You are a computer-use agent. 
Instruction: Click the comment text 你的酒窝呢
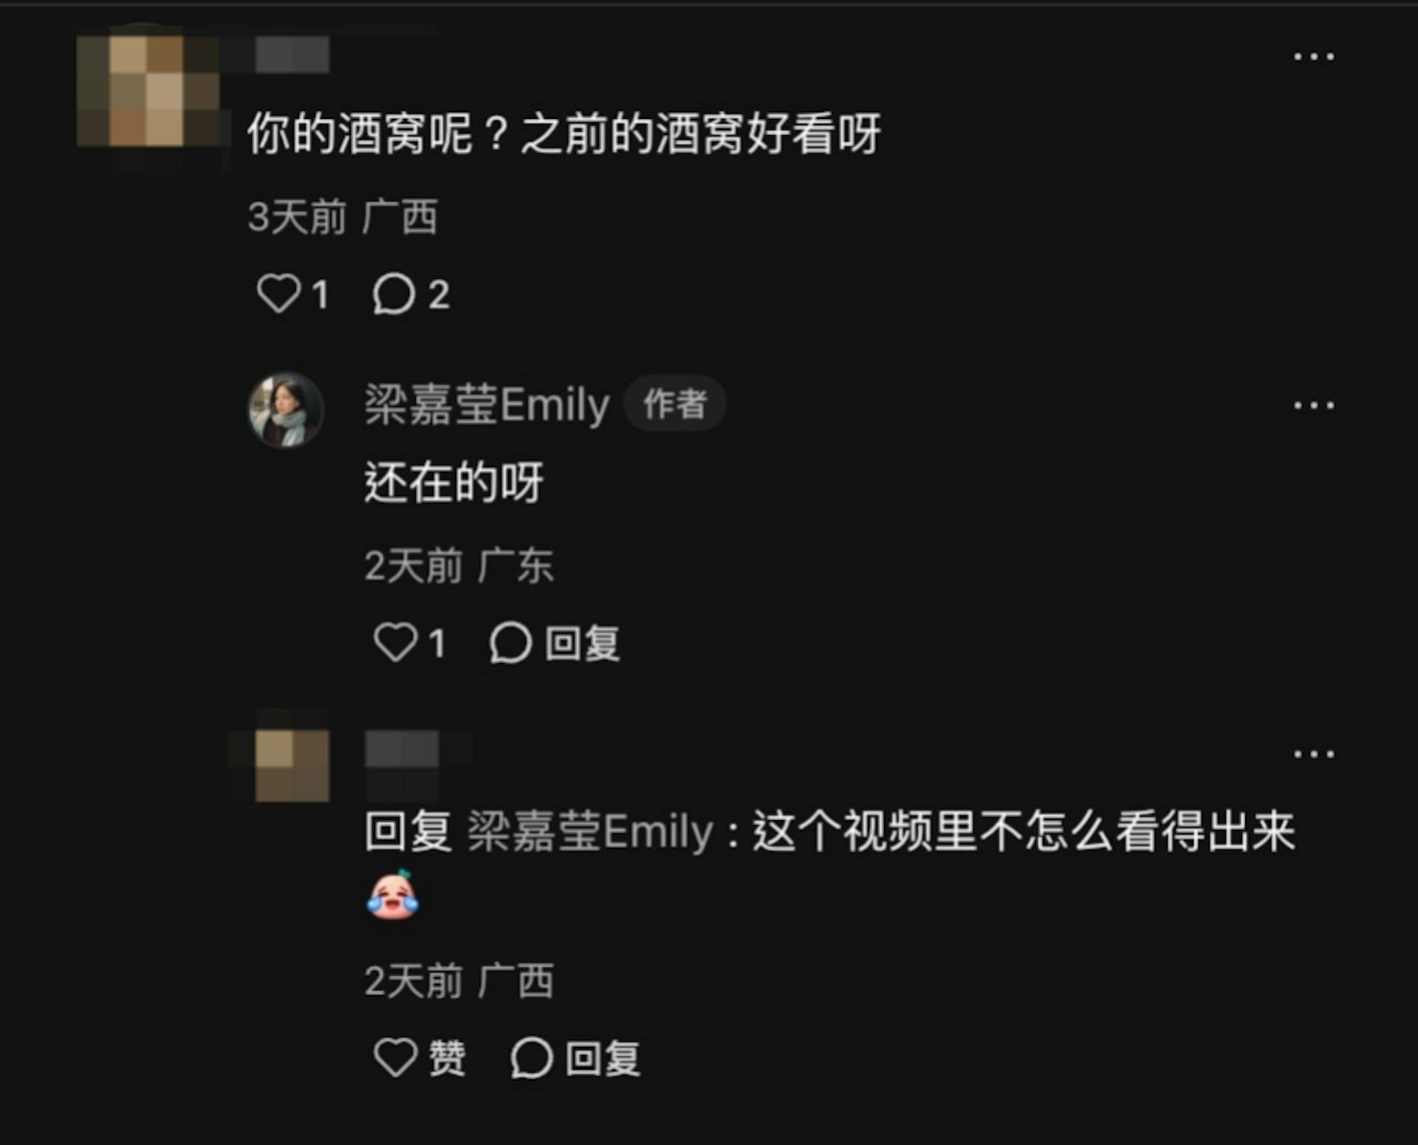(359, 134)
